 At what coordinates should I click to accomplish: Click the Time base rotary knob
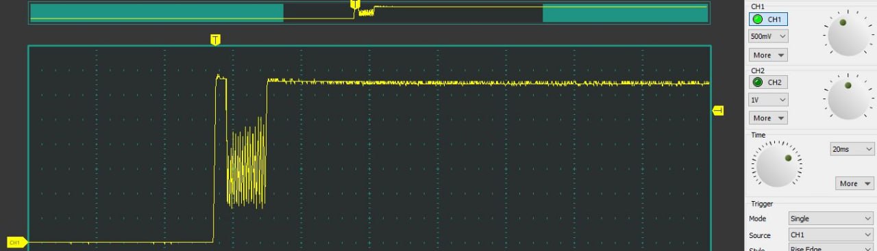click(776, 164)
